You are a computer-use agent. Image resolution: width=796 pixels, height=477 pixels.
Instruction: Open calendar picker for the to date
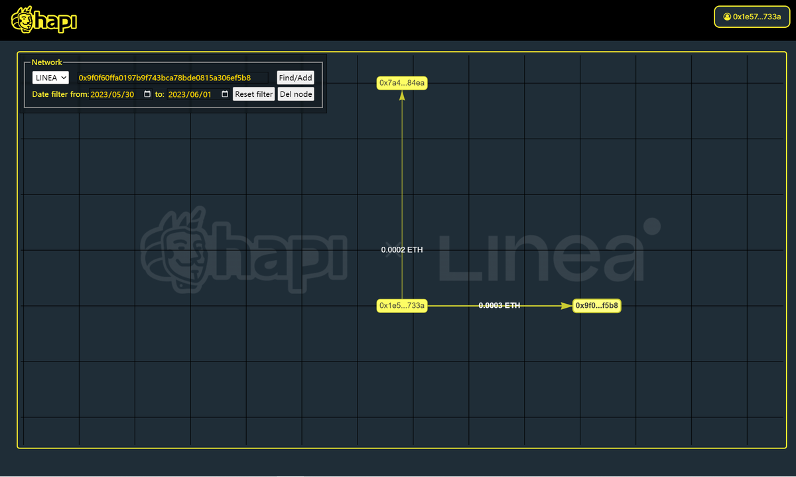[225, 94]
